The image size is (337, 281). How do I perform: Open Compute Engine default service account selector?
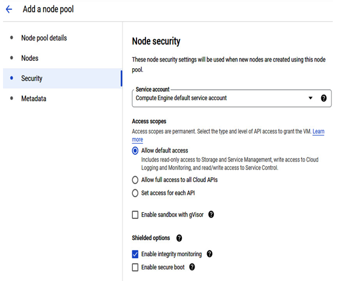pyautogui.click(x=231, y=98)
